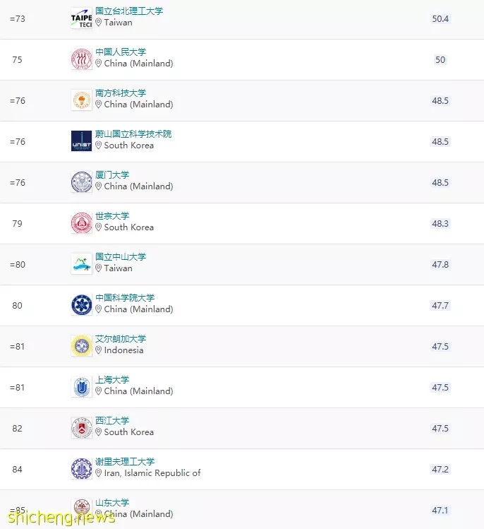Click the 南方科技大学 orange logo
Viewport: 484px width, 529px height.
(82, 100)
